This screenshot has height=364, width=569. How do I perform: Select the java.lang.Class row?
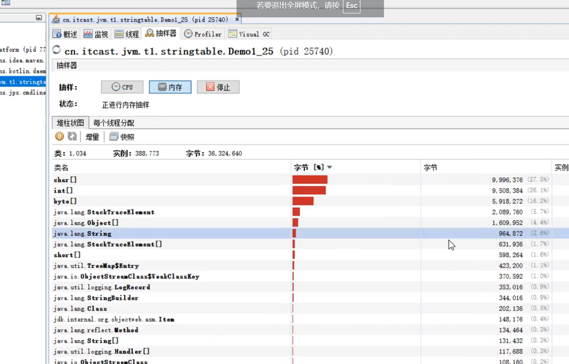(x=310, y=309)
